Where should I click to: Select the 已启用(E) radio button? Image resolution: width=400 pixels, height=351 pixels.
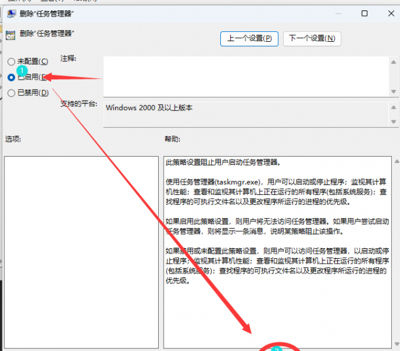point(11,77)
